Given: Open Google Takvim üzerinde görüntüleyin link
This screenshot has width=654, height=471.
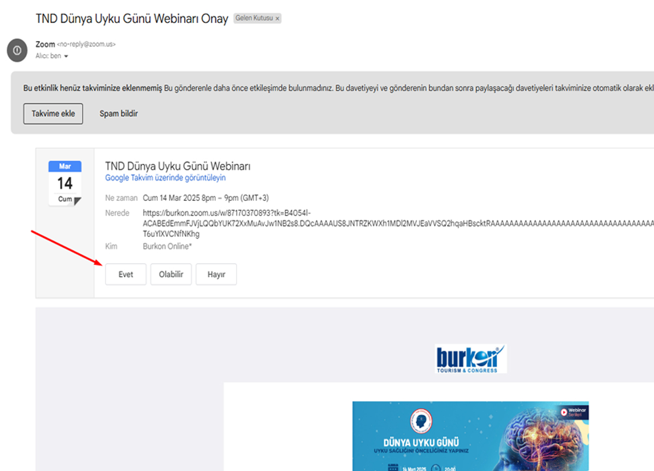Looking at the screenshot, I should 165,178.
